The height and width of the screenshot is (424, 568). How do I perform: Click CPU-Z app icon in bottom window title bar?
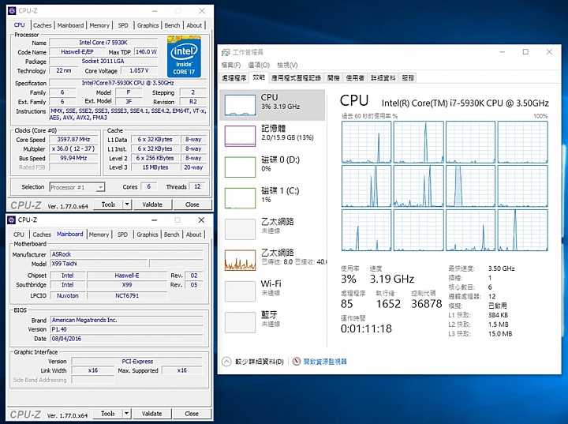12,220
